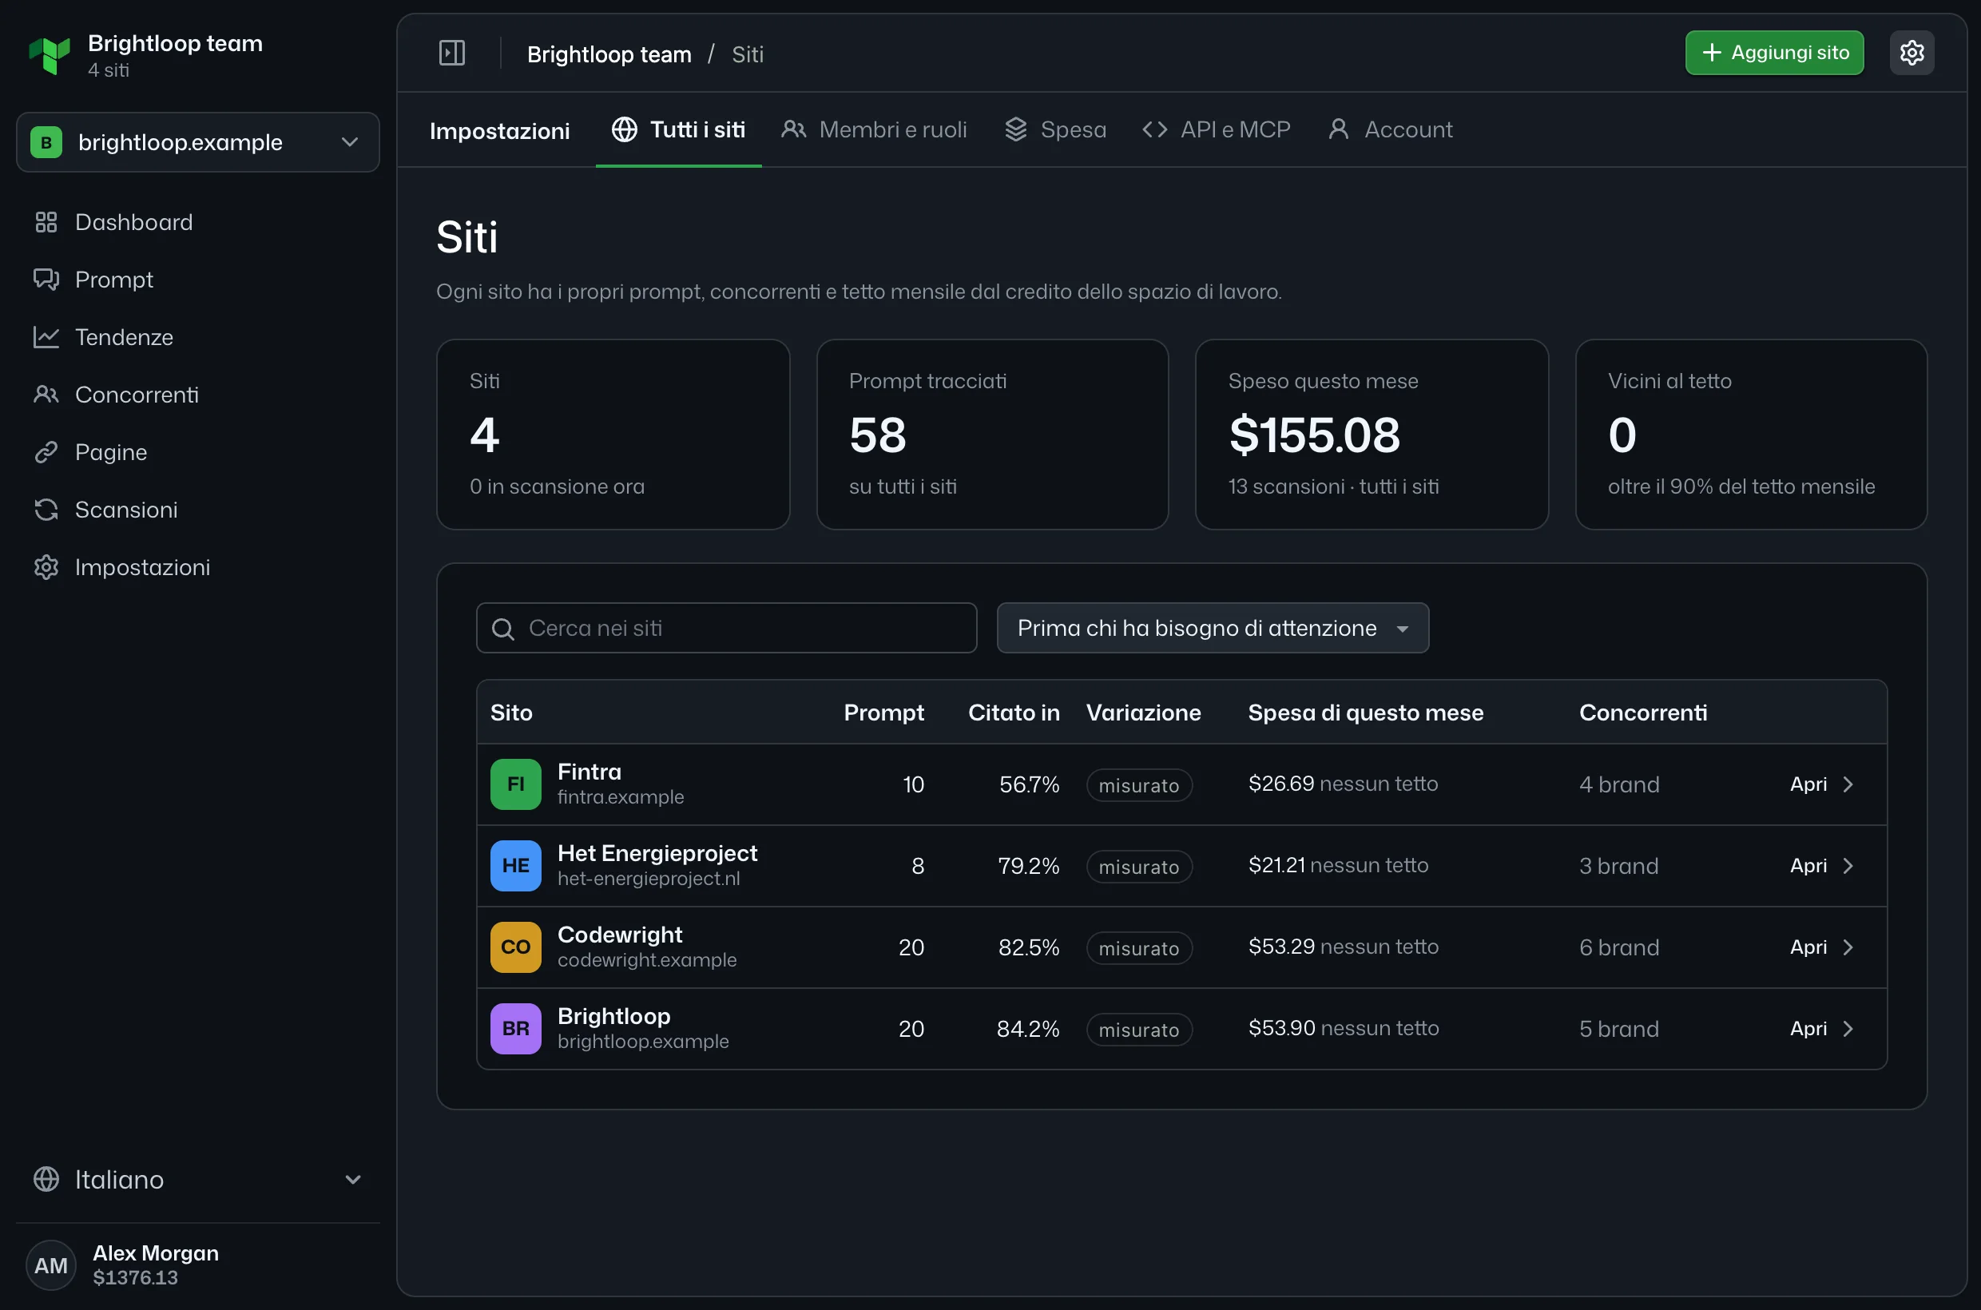This screenshot has width=1981, height=1310.
Task: Switch to the Membri e ruoli tab
Action: 874,129
